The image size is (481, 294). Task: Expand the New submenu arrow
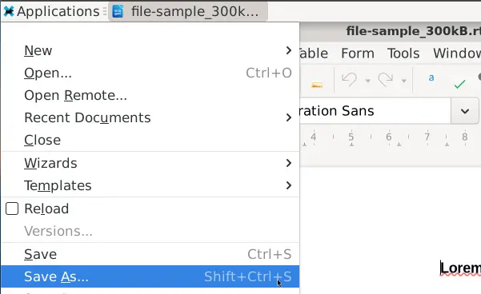pyautogui.click(x=288, y=50)
